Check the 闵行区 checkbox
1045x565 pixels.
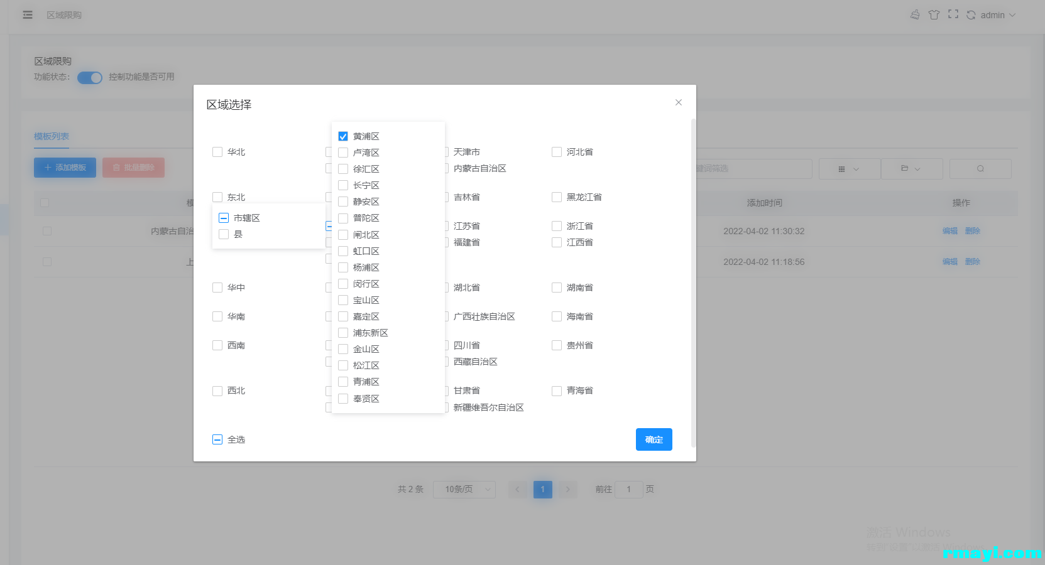343,284
